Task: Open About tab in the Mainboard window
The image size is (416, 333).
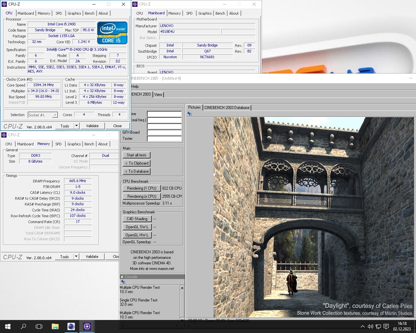Action: point(234,13)
